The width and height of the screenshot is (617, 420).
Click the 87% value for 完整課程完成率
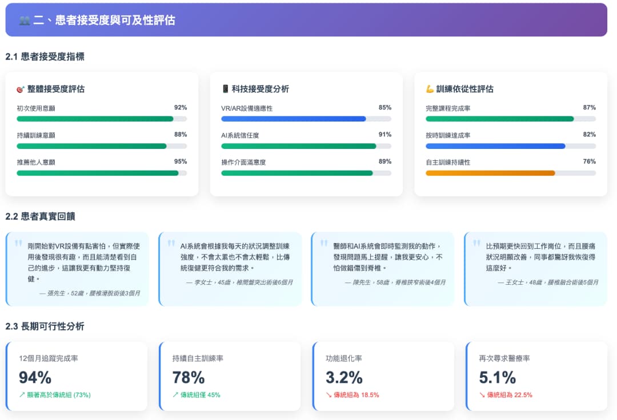[x=590, y=108]
